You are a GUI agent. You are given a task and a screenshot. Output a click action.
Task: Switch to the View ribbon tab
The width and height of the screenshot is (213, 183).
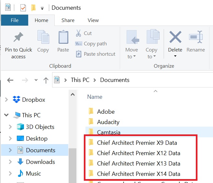pos(93,20)
